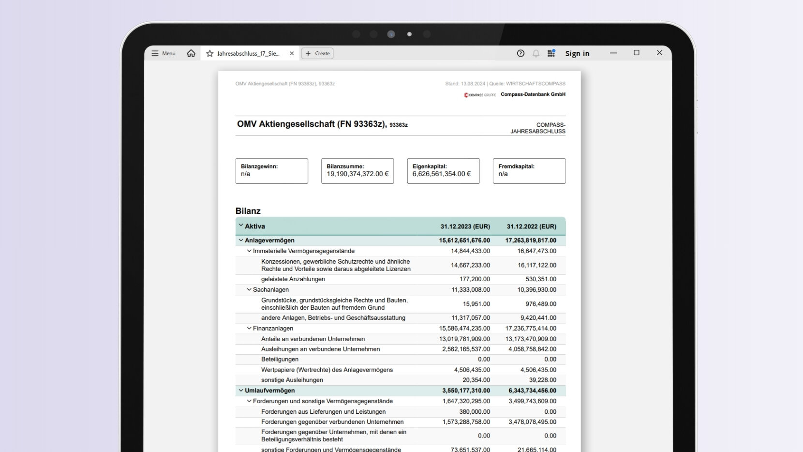
Task: Click value 177,200.00
Action: [x=475, y=279]
